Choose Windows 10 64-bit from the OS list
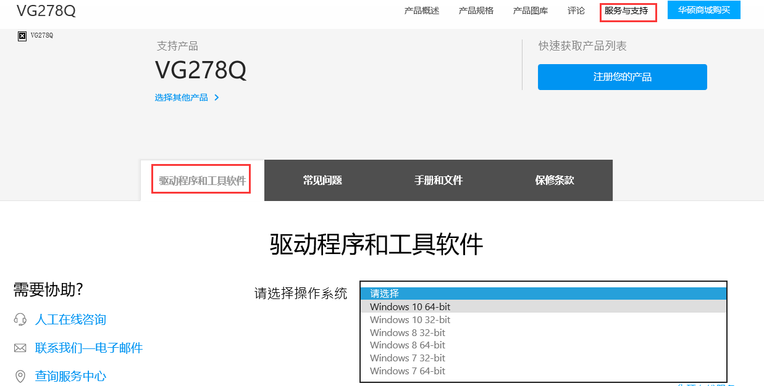Image resolution: width=764 pixels, height=386 pixels. click(544, 306)
